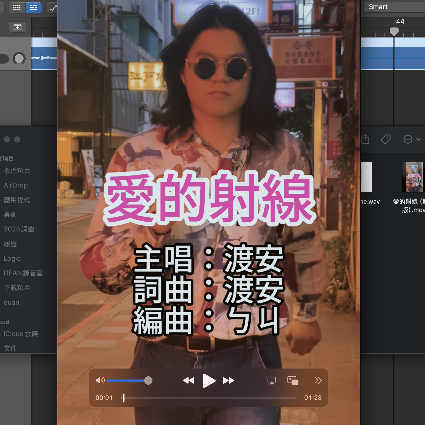The width and height of the screenshot is (425, 425).
Task: Click the automation curve icon in Logic
Action: click(53, 8)
